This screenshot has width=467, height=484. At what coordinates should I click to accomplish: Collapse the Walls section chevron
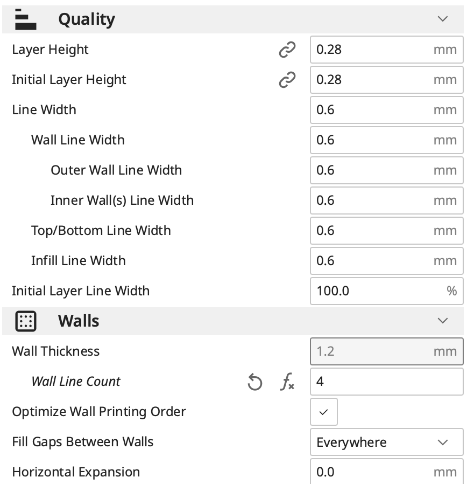(x=443, y=321)
